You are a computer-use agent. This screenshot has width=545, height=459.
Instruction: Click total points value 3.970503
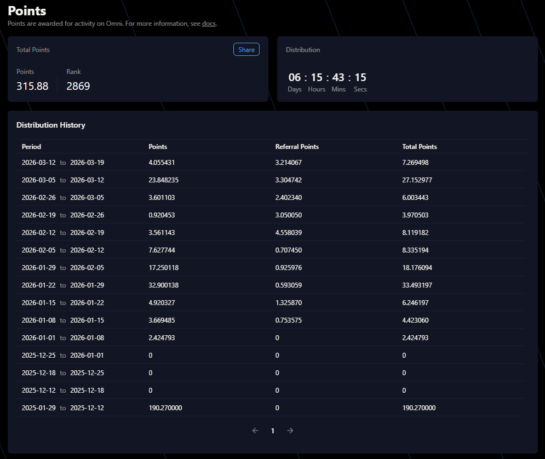click(415, 215)
